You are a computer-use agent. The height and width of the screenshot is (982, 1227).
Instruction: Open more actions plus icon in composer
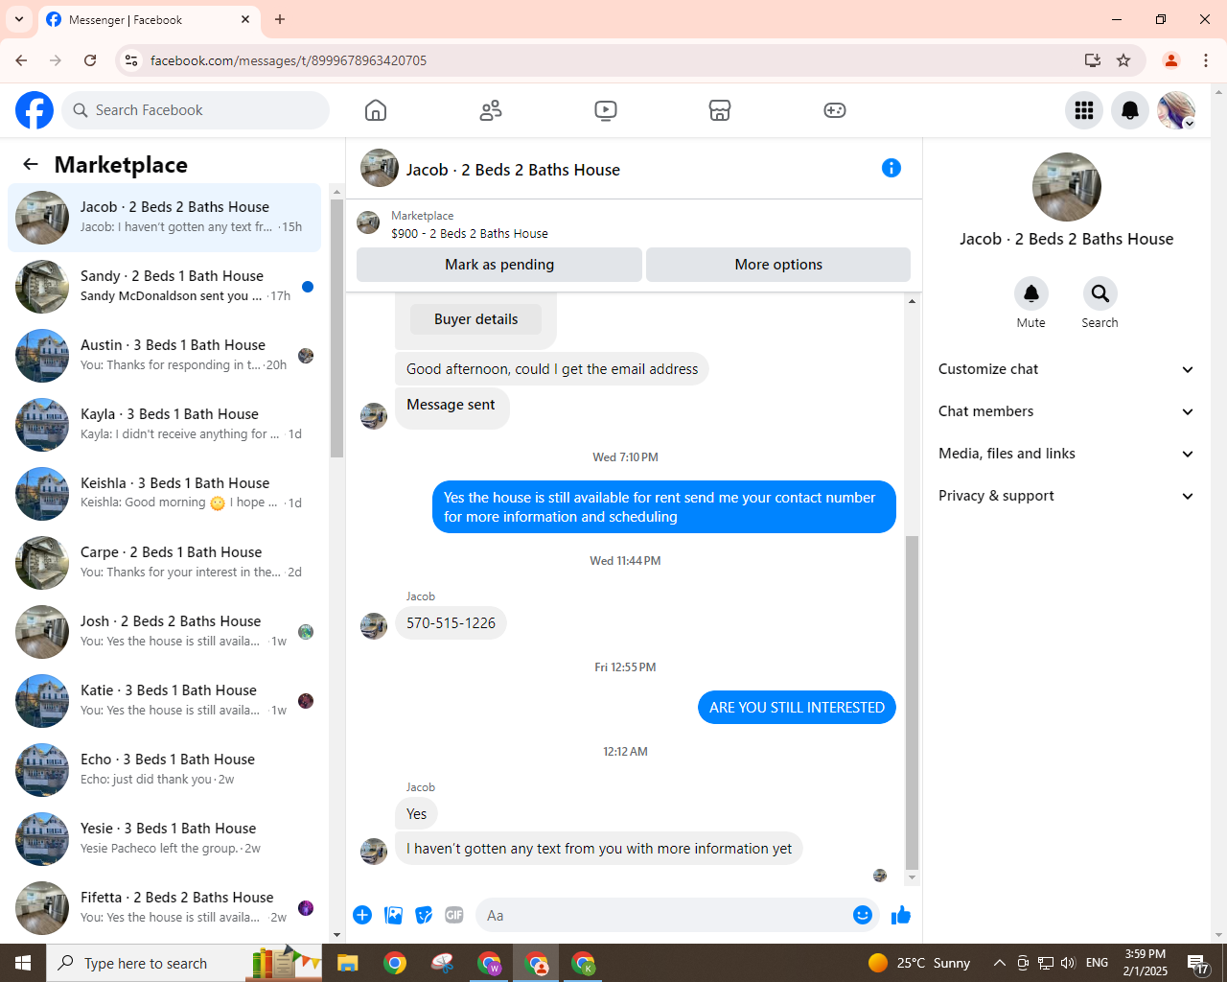tap(362, 915)
